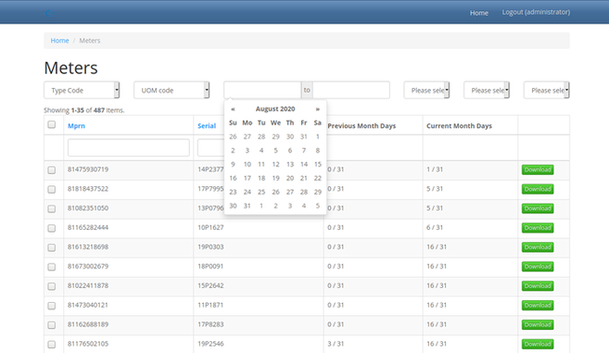Select serial cell 19P0303

click(210, 247)
